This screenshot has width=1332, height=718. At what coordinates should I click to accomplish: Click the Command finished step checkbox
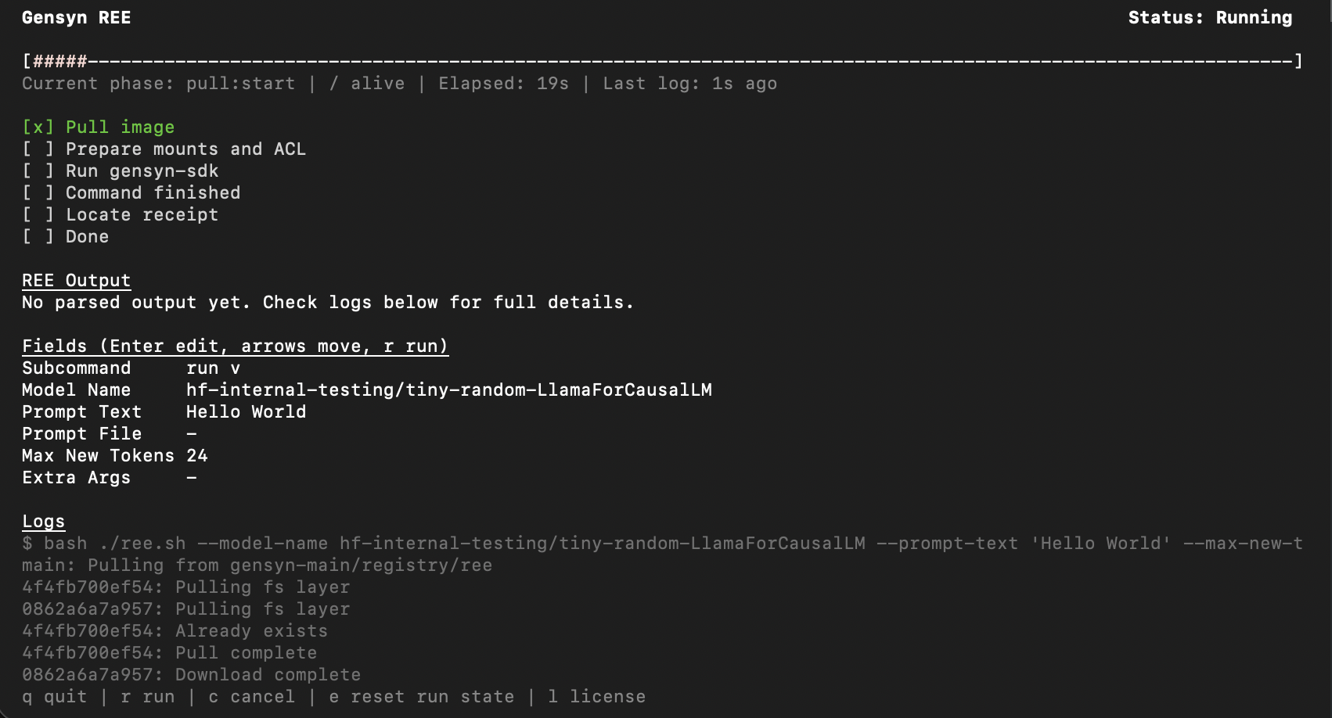[x=38, y=193]
